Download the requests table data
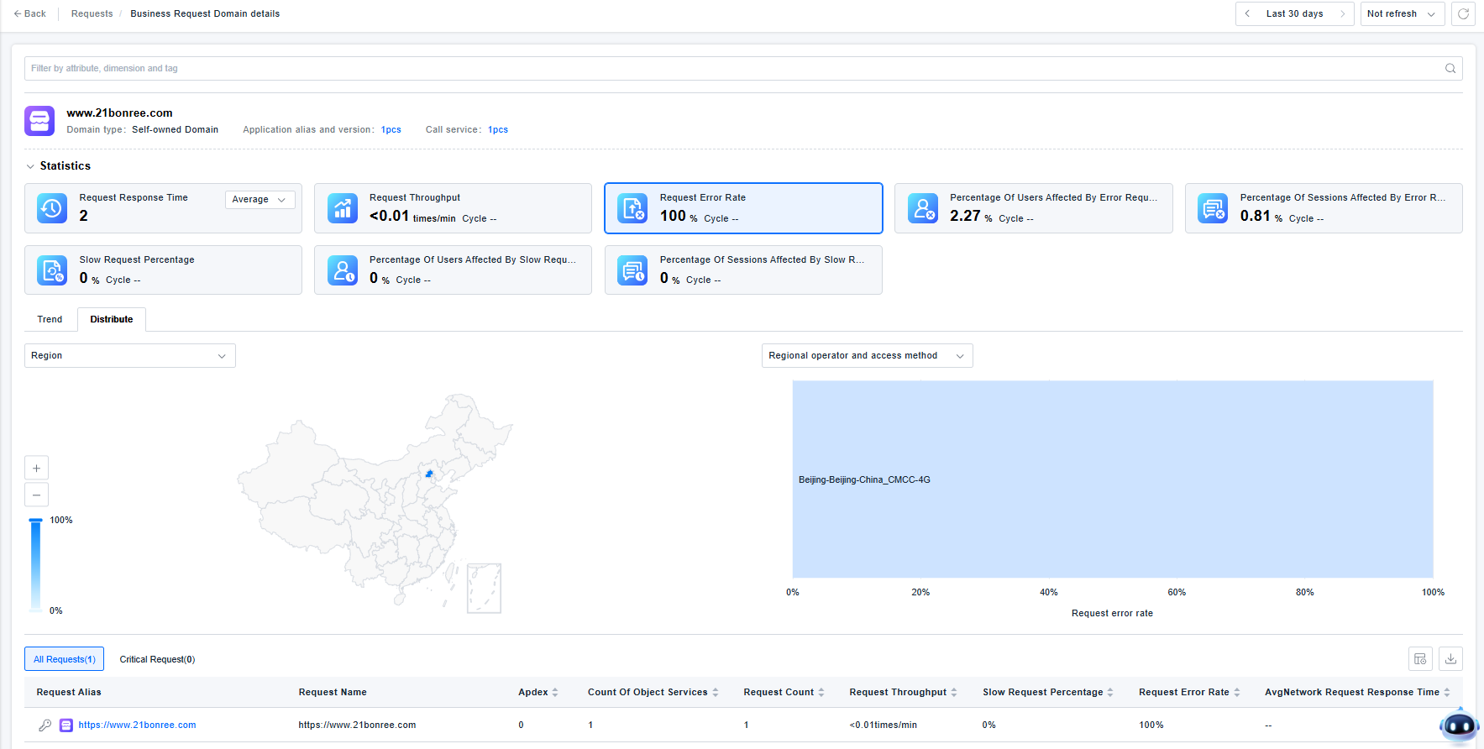The image size is (1484, 749). point(1450,659)
